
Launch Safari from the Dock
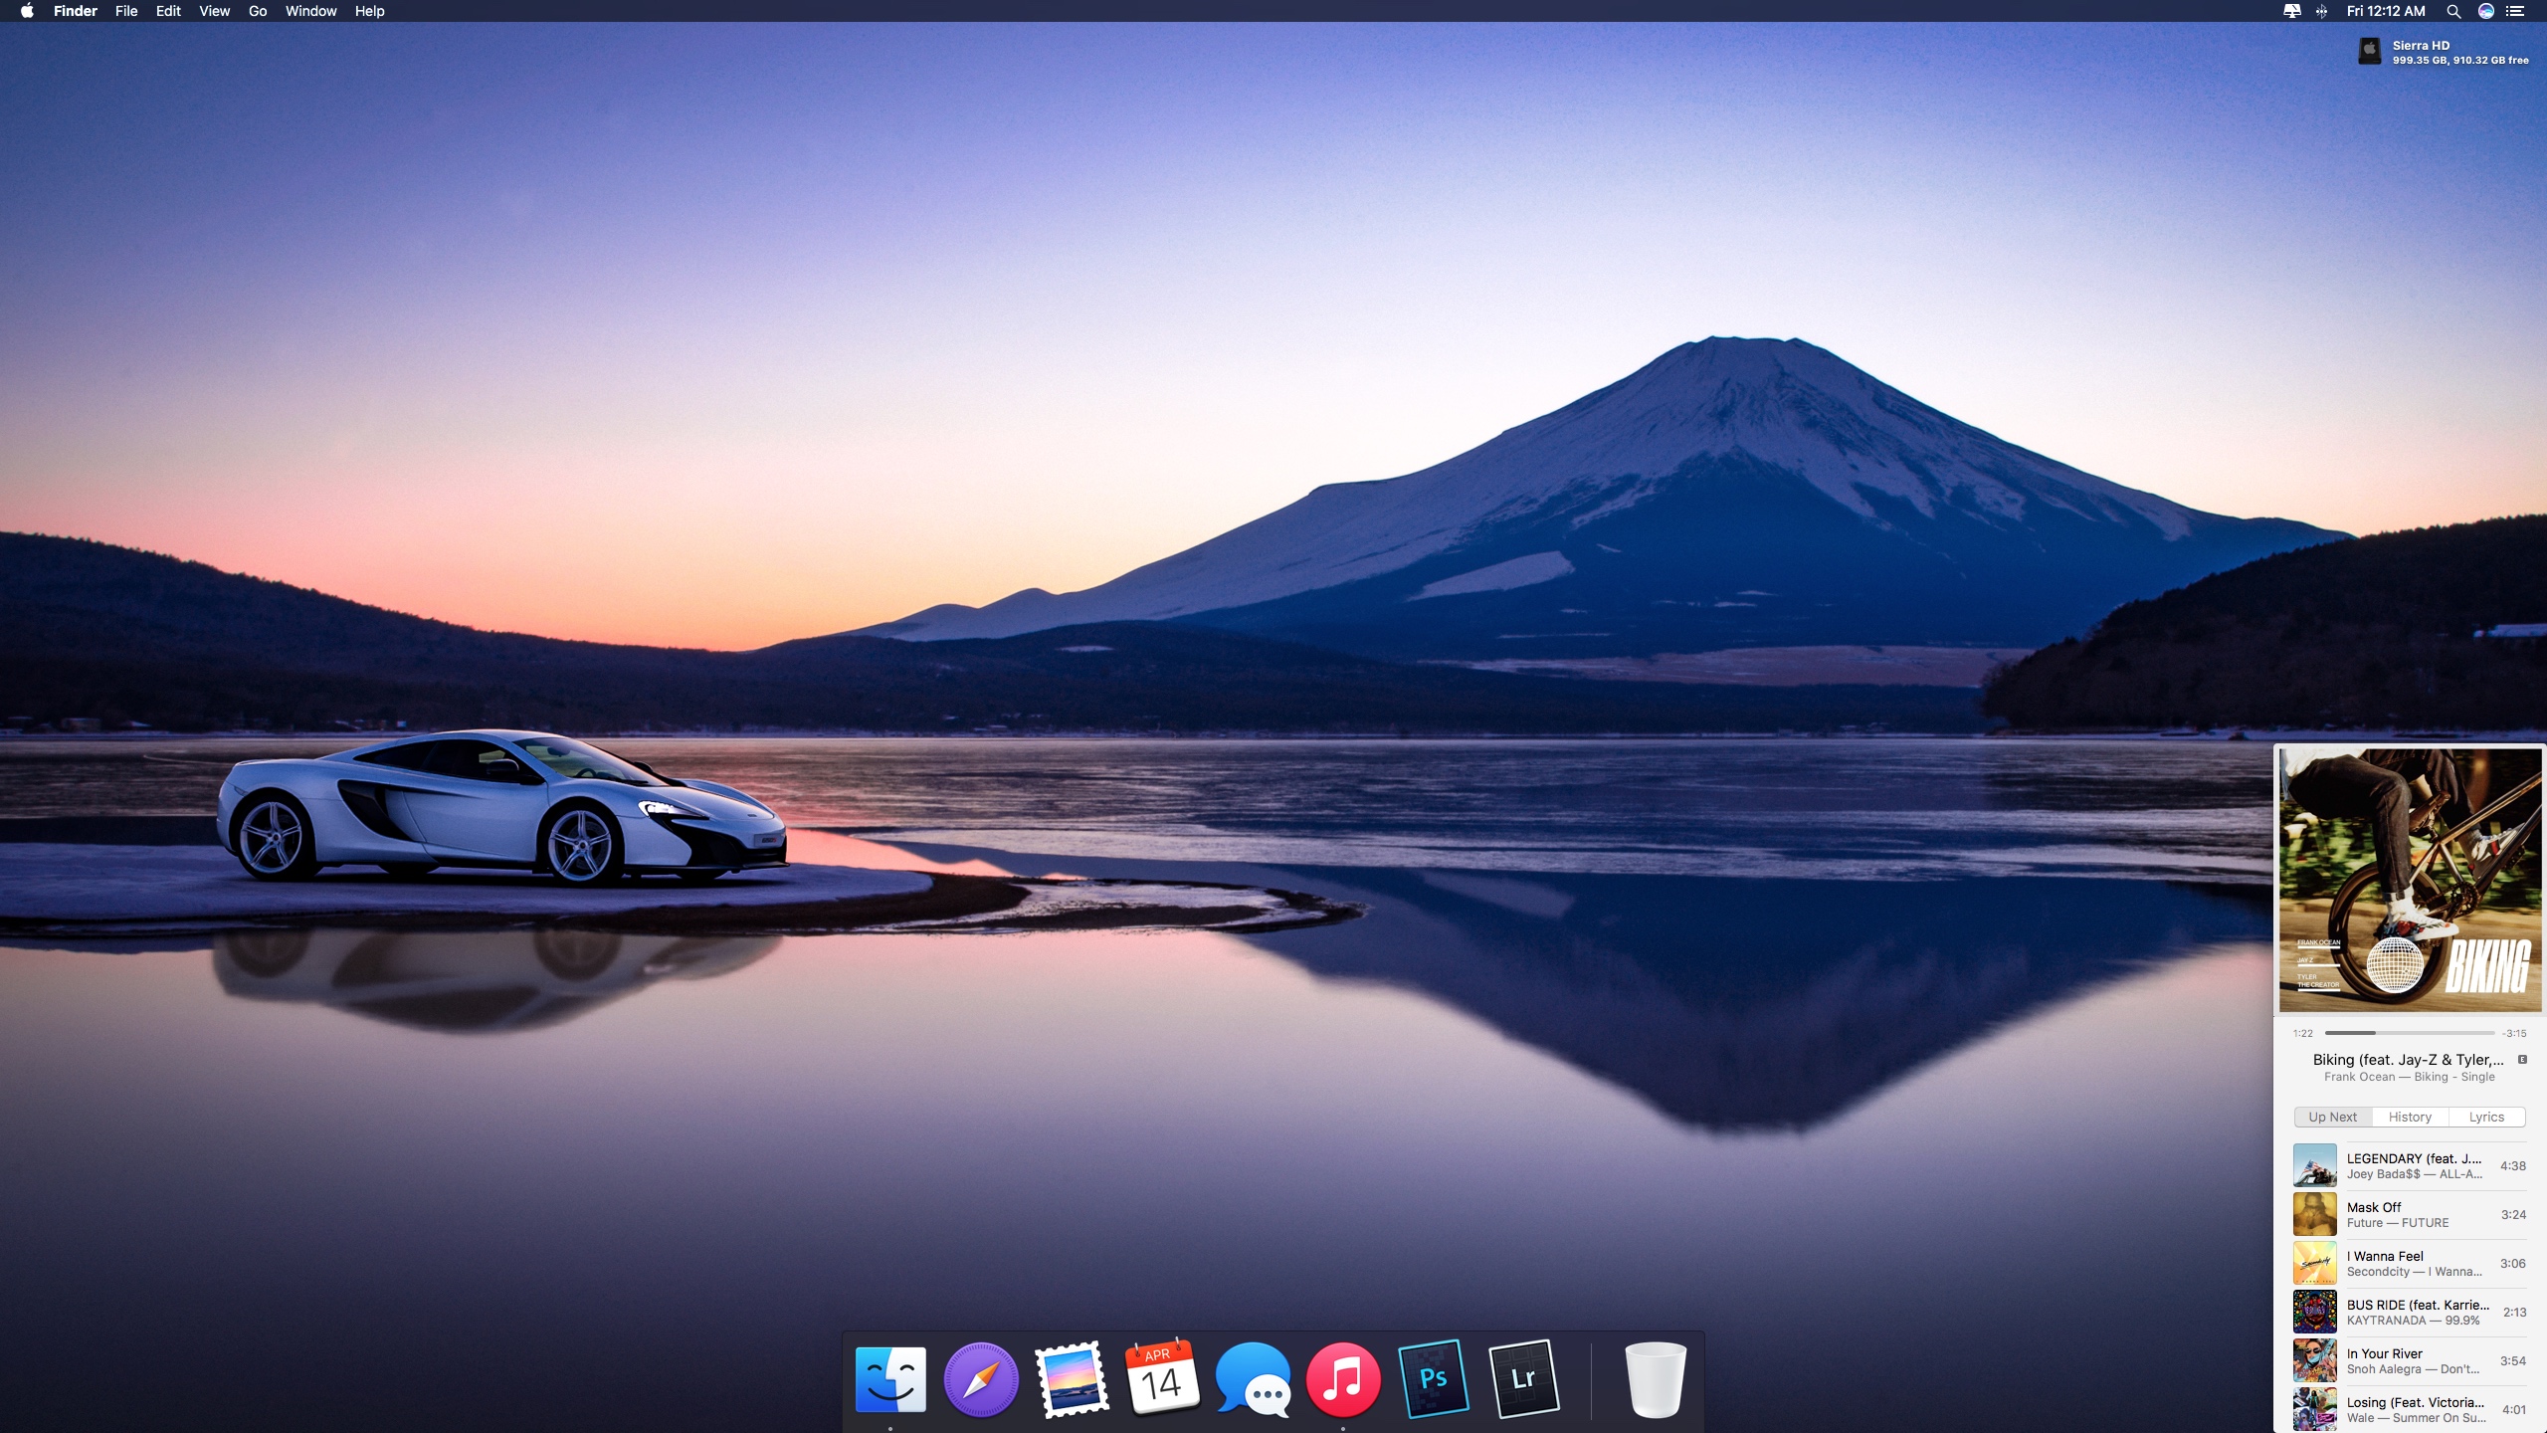[981, 1379]
